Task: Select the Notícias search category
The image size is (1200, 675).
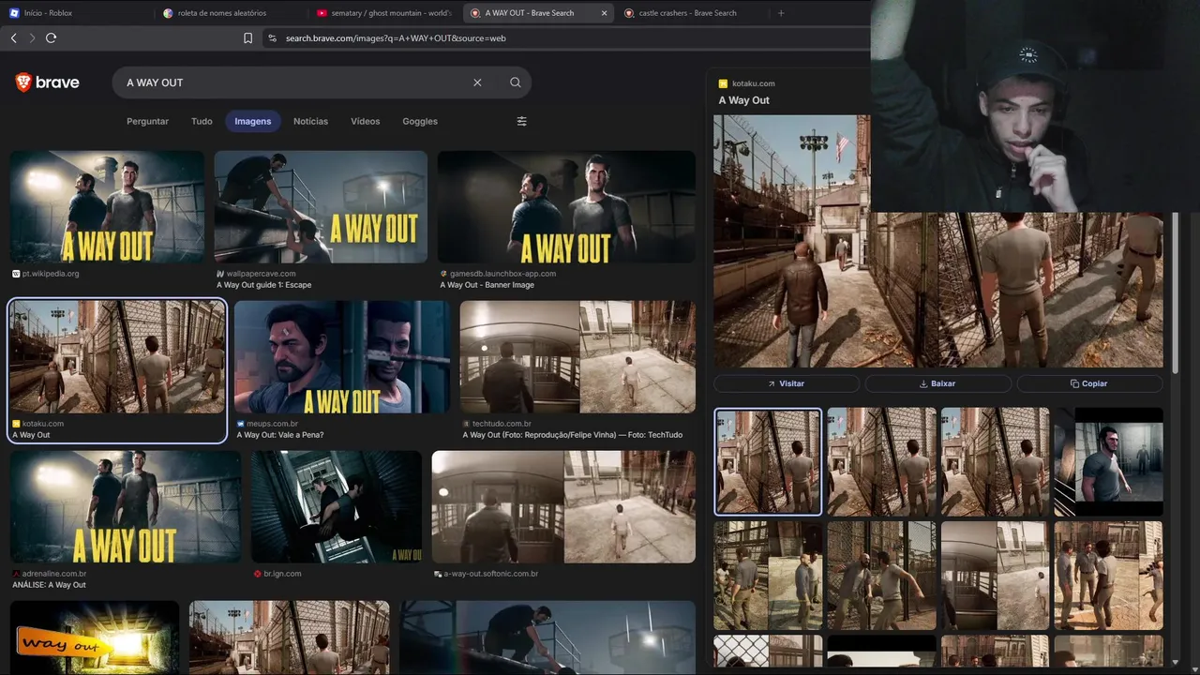Action: click(x=310, y=121)
